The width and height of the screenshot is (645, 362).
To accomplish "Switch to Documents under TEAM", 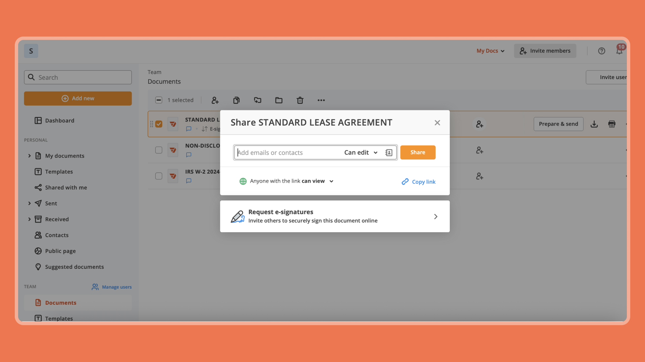I will (x=60, y=302).
